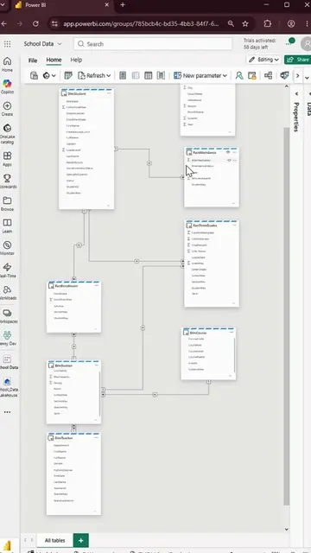Open the app launcher grid icon

point(7,44)
